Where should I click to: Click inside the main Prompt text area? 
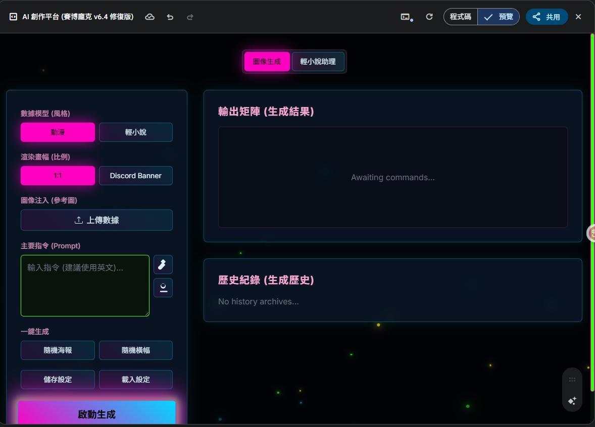[x=85, y=286]
